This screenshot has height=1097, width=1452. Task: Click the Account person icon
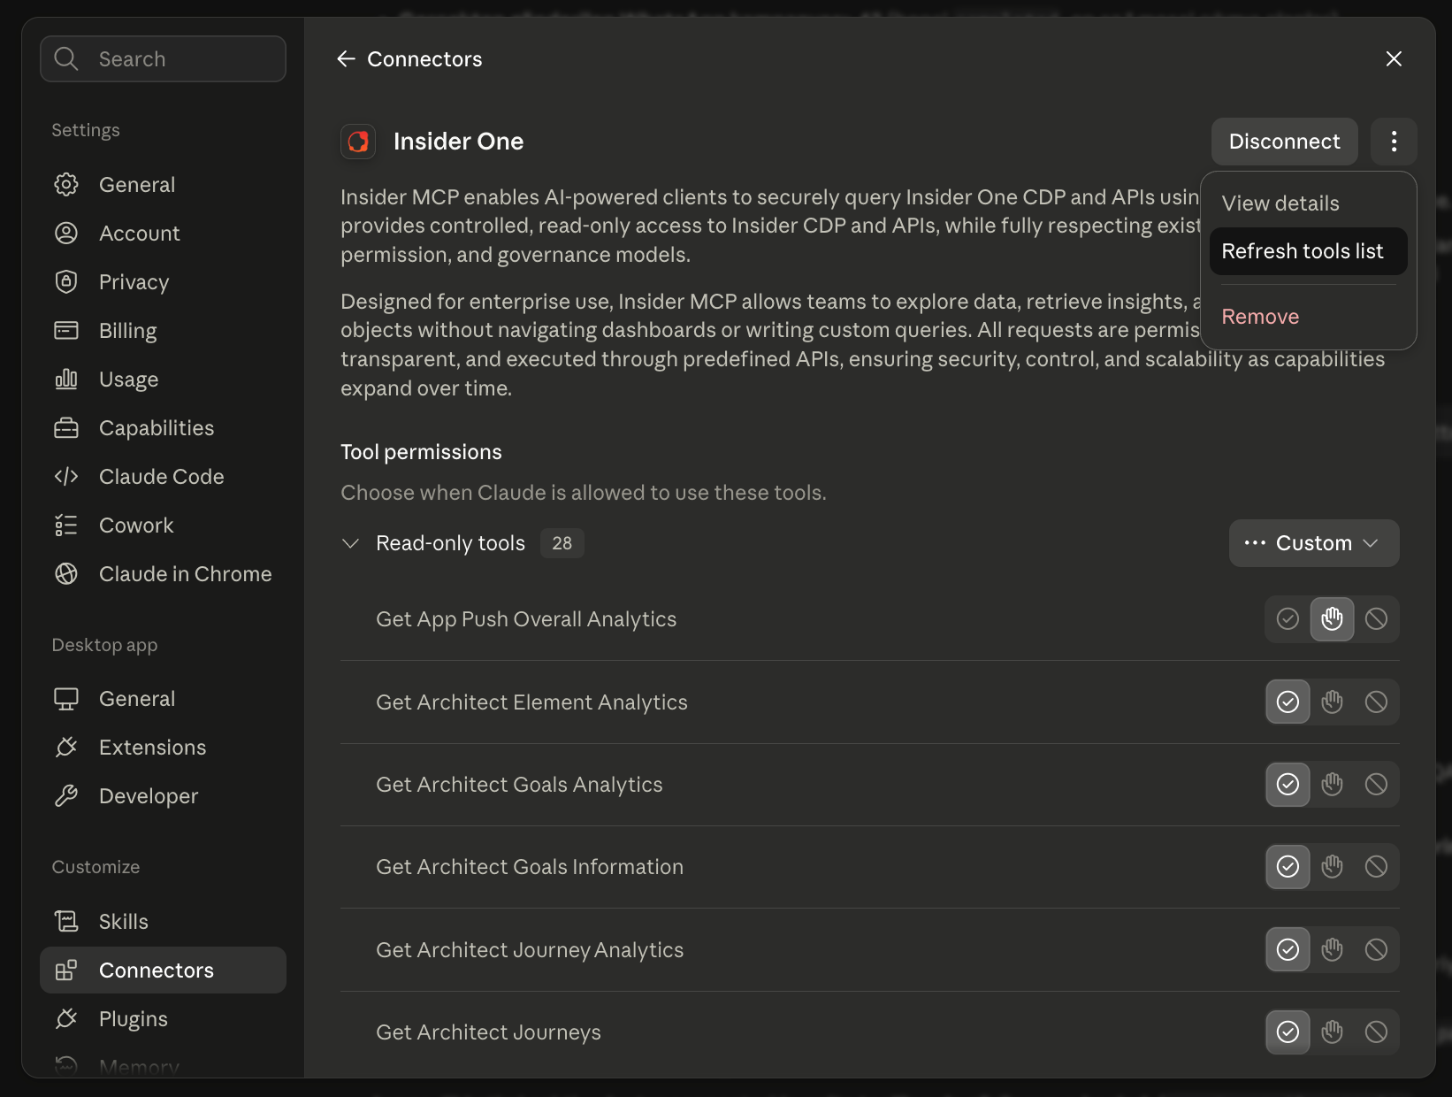click(x=66, y=233)
